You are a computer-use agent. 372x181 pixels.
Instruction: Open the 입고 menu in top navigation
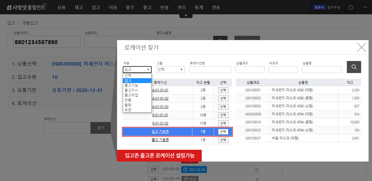click(96, 7)
